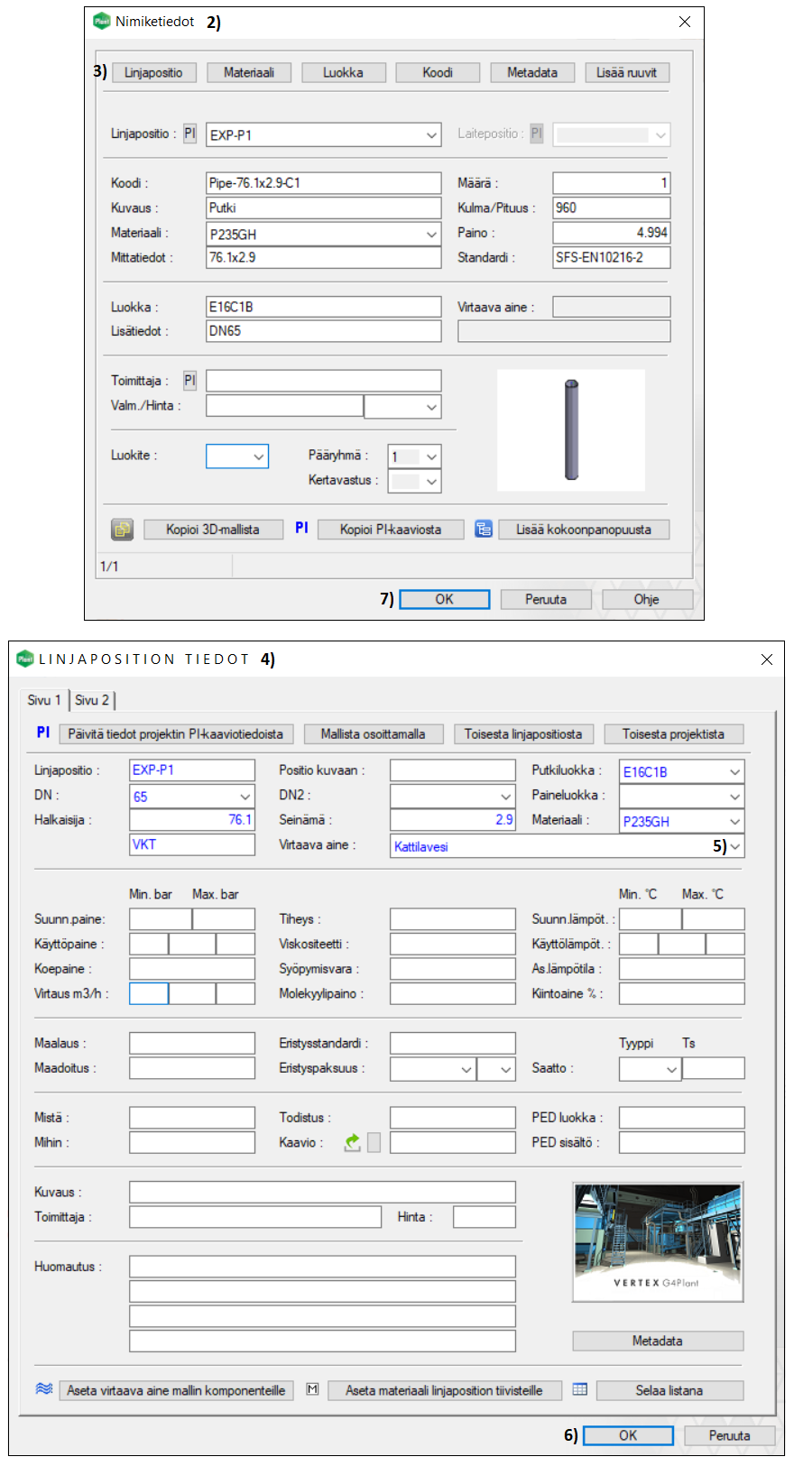Click the M icon beside Aseta materiaali

click(x=312, y=1389)
